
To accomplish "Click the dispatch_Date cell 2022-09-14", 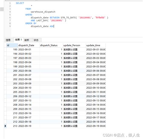I will tap(29, 105).
